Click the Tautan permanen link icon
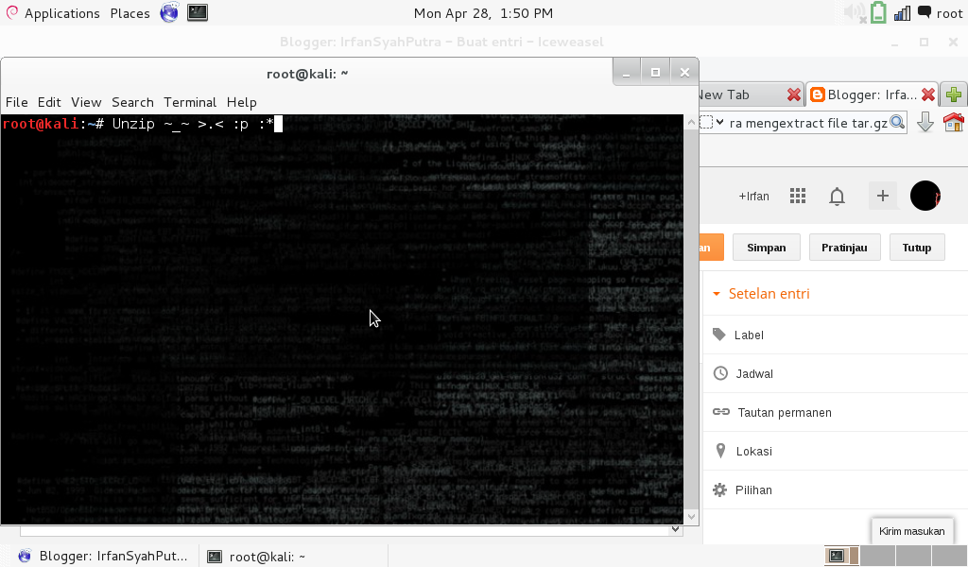 [x=719, y=412]
